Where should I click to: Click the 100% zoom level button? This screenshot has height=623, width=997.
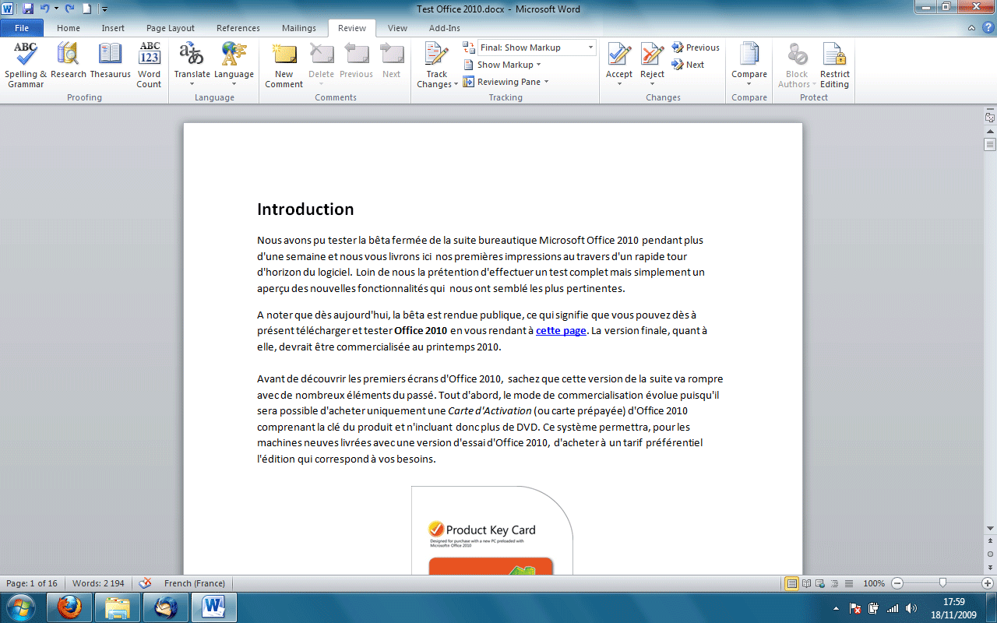click(874, 583)
